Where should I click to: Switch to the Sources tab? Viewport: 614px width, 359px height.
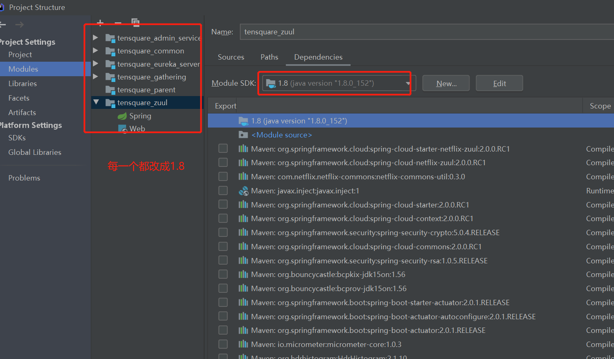point(231,57)
